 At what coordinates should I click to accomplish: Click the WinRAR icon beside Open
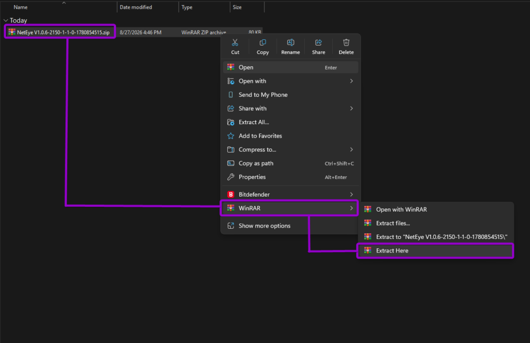point(231,67)
